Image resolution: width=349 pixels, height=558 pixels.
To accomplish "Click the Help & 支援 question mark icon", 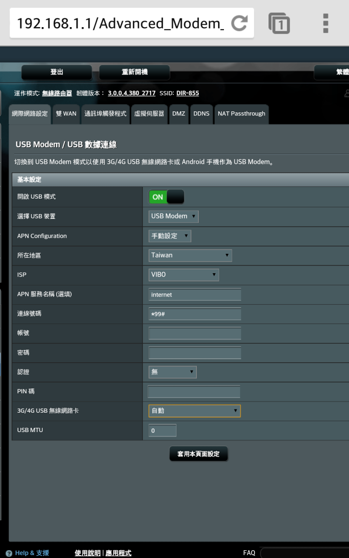I will (x=9, y=553).
